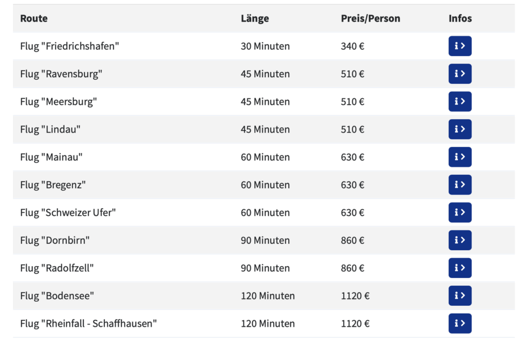
Task: Show info for Flug "Dornbirn"
Action: [460, 240]
